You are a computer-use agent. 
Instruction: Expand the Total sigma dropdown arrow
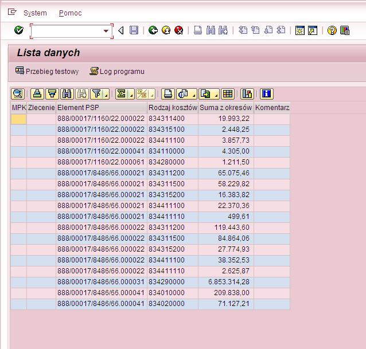tap(131, 94)
